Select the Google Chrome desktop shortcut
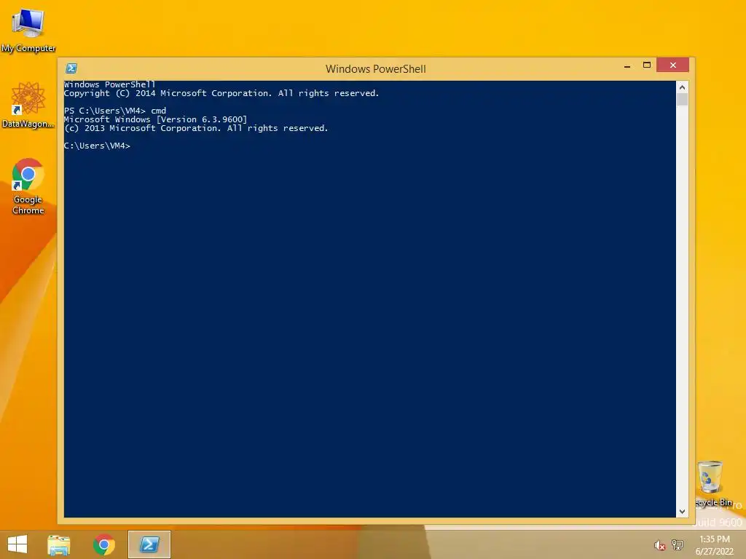The image size is (746, 559). (x=28, y=186)
